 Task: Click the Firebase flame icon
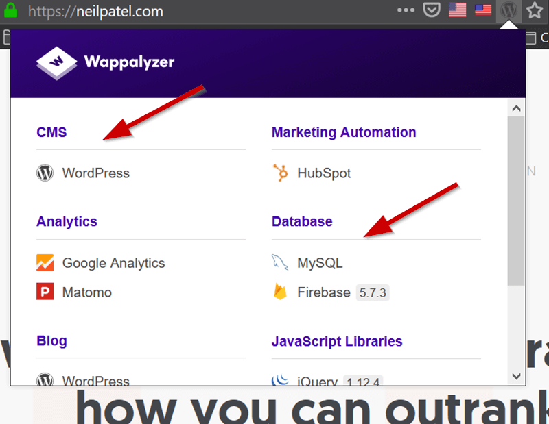point(280,291)
